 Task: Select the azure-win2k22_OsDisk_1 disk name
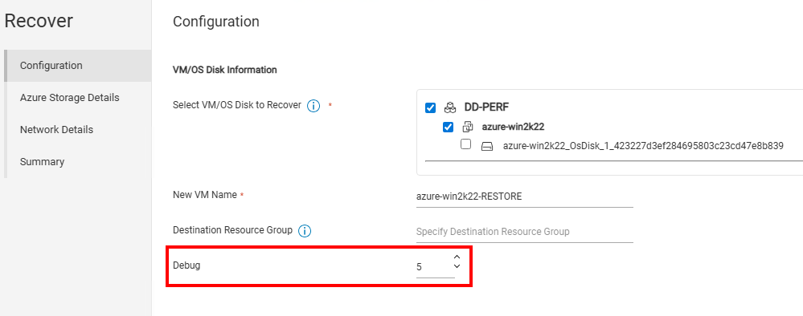643,146
